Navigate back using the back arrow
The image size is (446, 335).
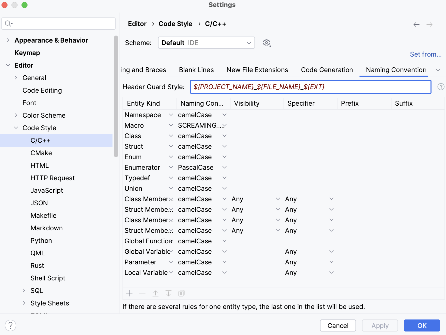pos(416,24)
